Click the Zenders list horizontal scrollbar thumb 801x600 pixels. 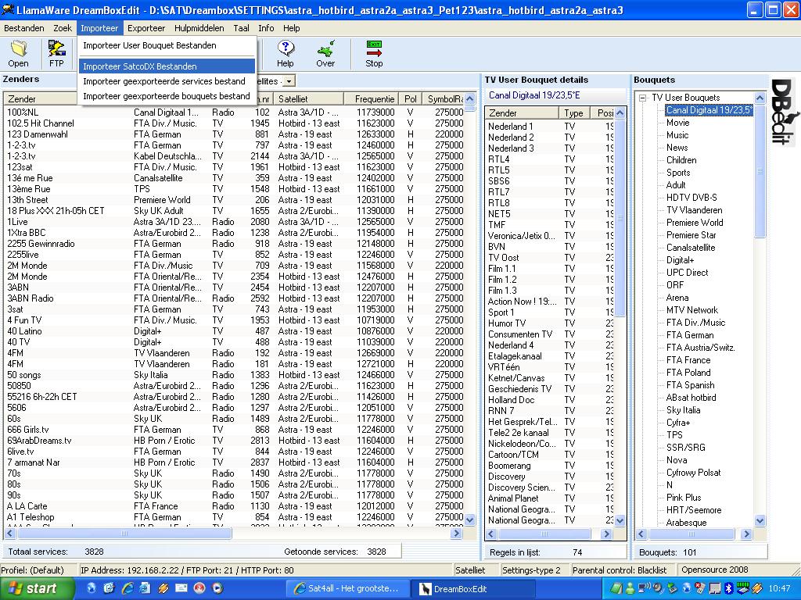coord(124,533)
